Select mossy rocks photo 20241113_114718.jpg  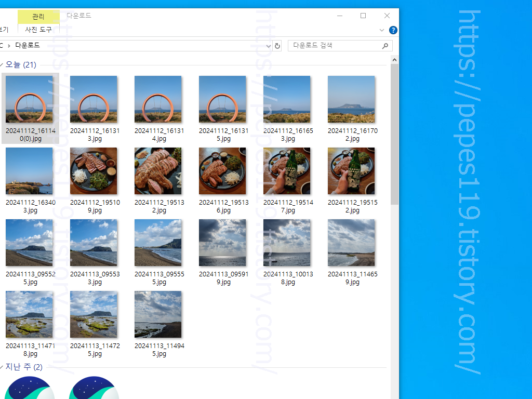click(x=29, y=314)
